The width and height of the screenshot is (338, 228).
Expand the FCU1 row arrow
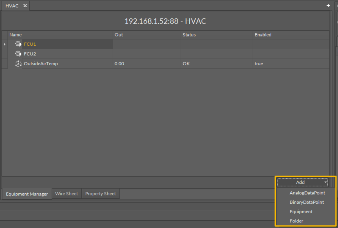pos(4,44)
